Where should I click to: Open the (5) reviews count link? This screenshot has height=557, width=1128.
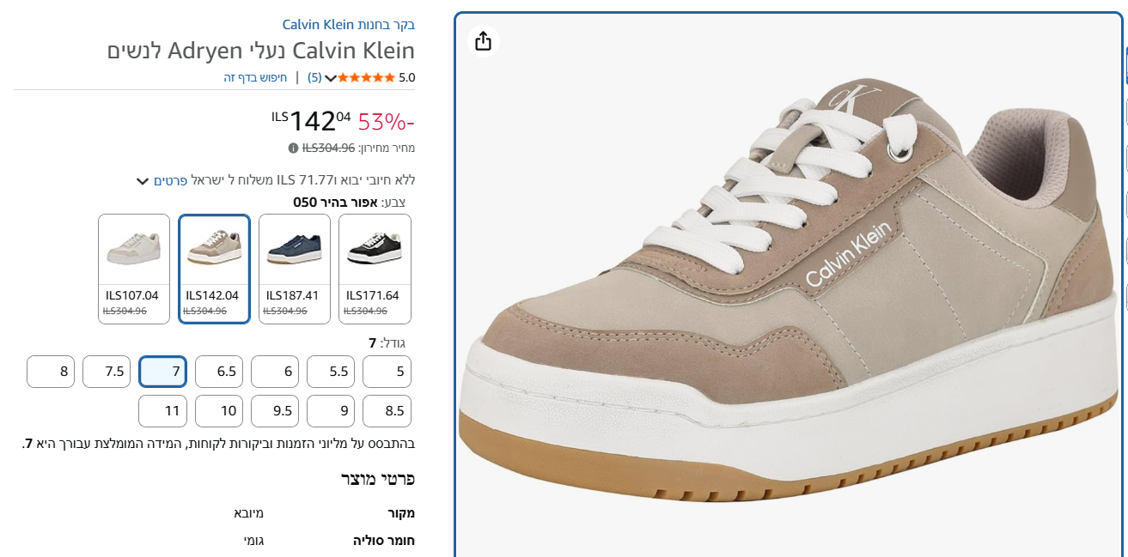(x=314, y=77)
